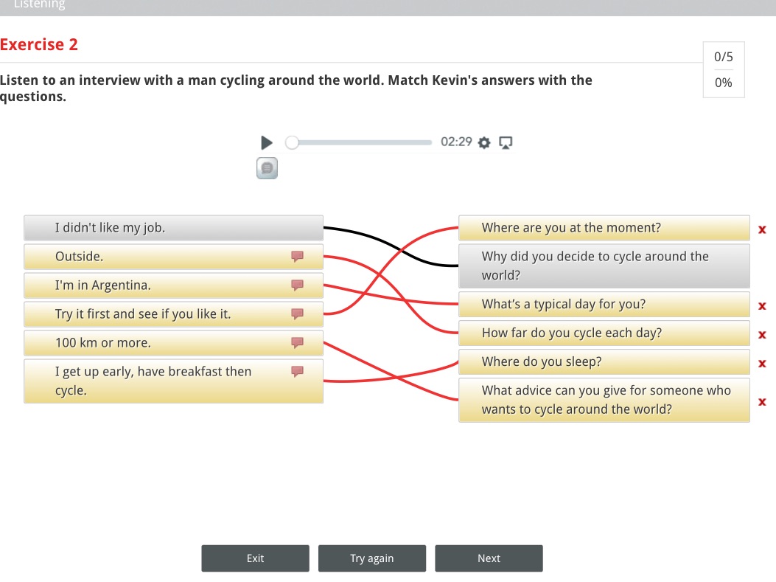The width and height of the screenshot is (776, 582).
Task: Select question "Where are you at the moment?"
Action: tap(604, 228)
